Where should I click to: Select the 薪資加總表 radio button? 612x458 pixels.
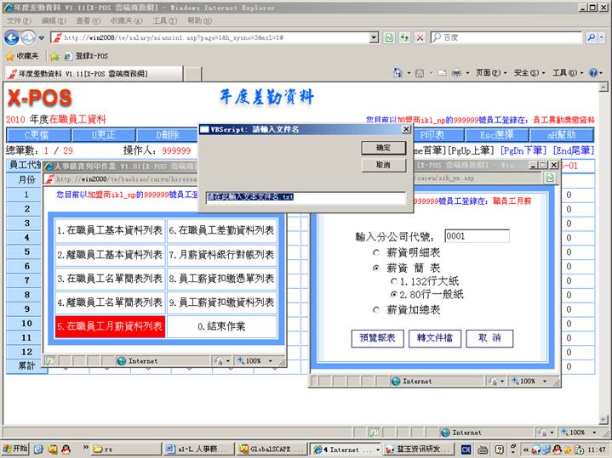[376, 309]
